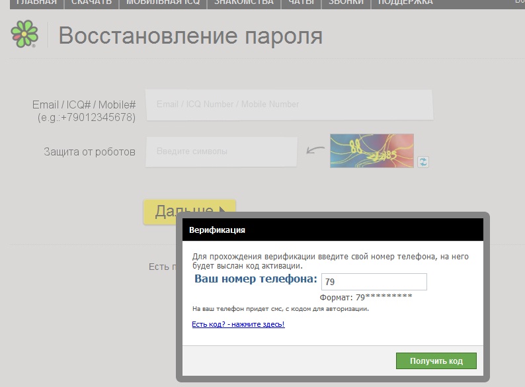The image size is (525, 387).
Task: Focus the Email / ICQ Number input field
Action: point(289,105)
